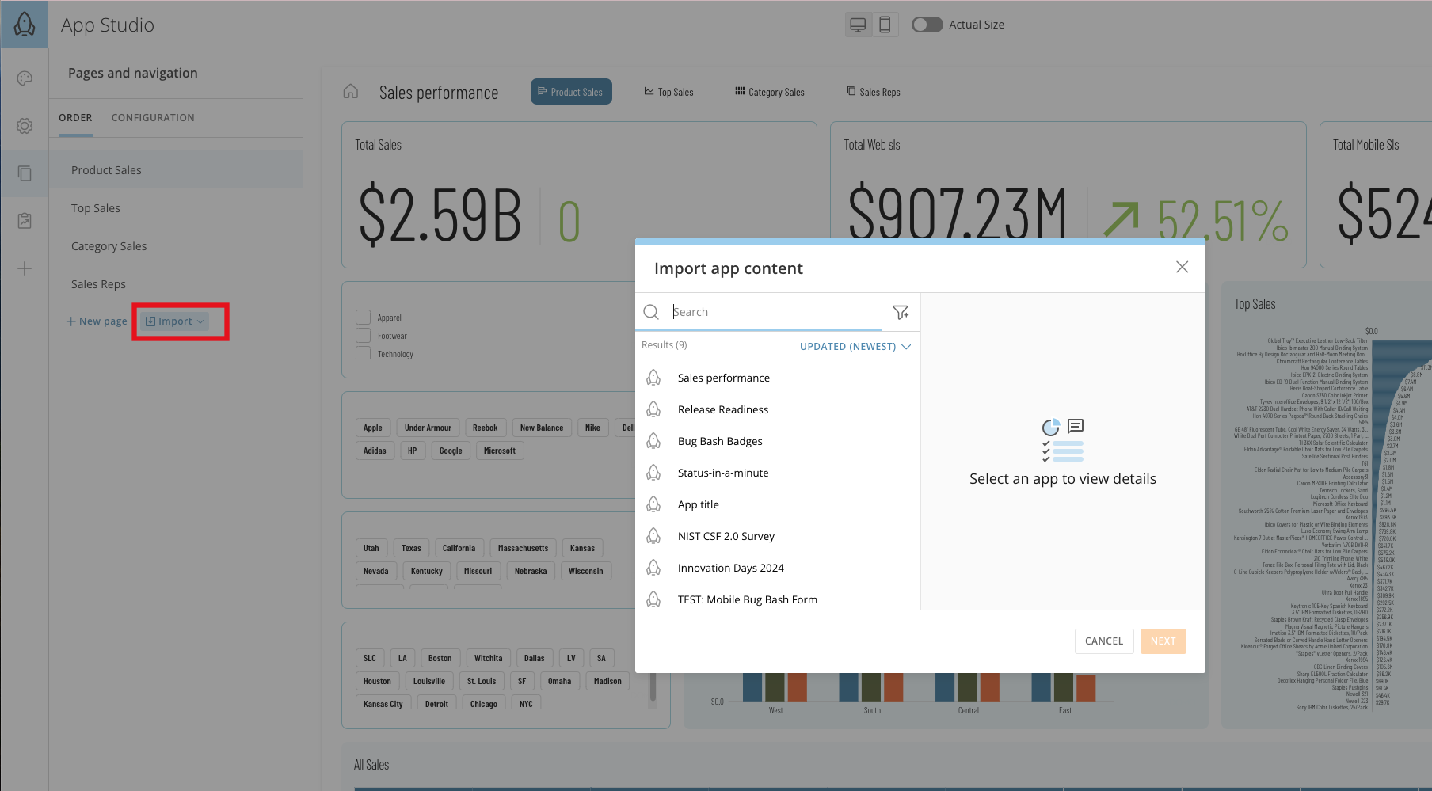This screenshot has width=1432, height=791.
Task: Click the rocket icon beside App title
Action: coord(653,504)
